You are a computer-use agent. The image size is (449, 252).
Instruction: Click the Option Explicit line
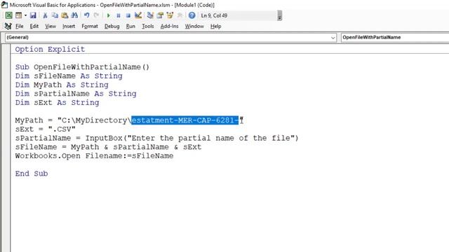tap(50, 49)
